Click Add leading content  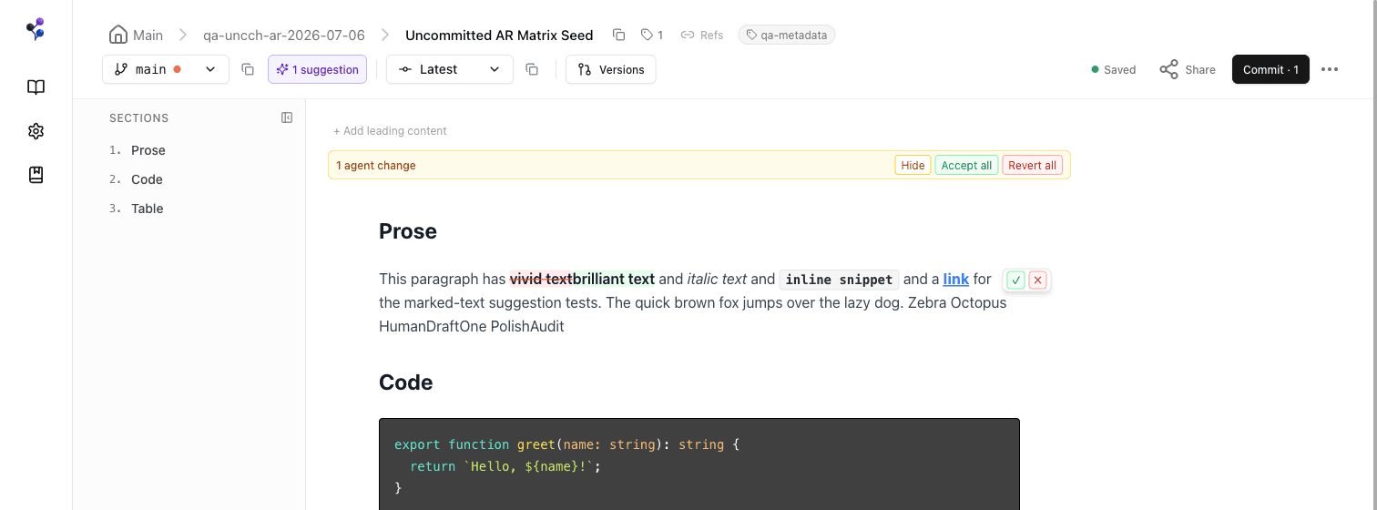tap(390, 131)
